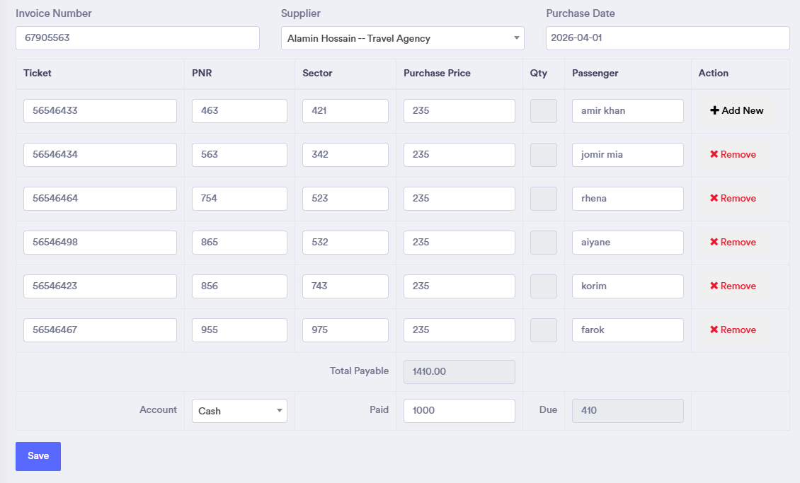Click into the Invoice Number field

[x=137, y=38]
